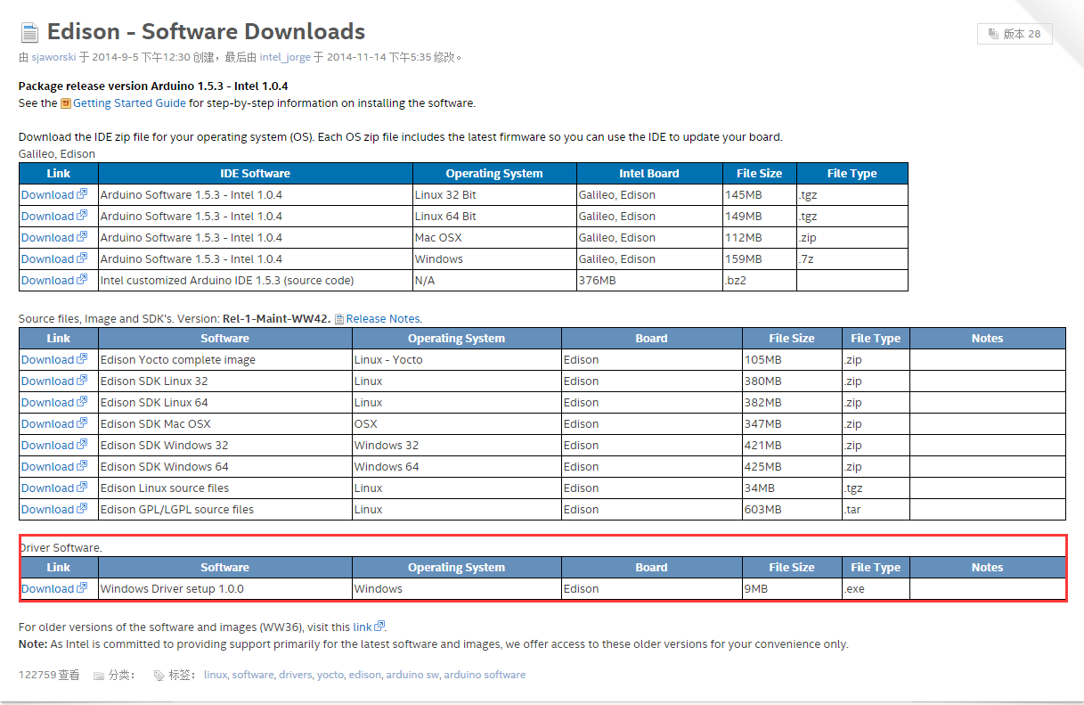This screenshot has height=705, width=1084.
Task: Download Arduino Software for Linux 64 Bit
Action: click(47, 217)
